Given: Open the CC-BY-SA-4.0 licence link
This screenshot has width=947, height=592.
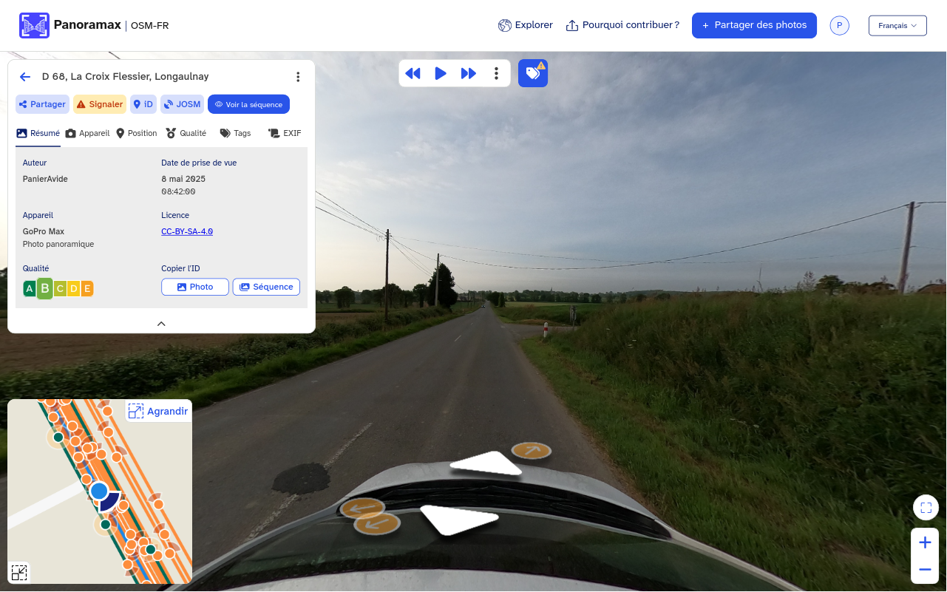Looking at the screenshot, I should 187,231.
